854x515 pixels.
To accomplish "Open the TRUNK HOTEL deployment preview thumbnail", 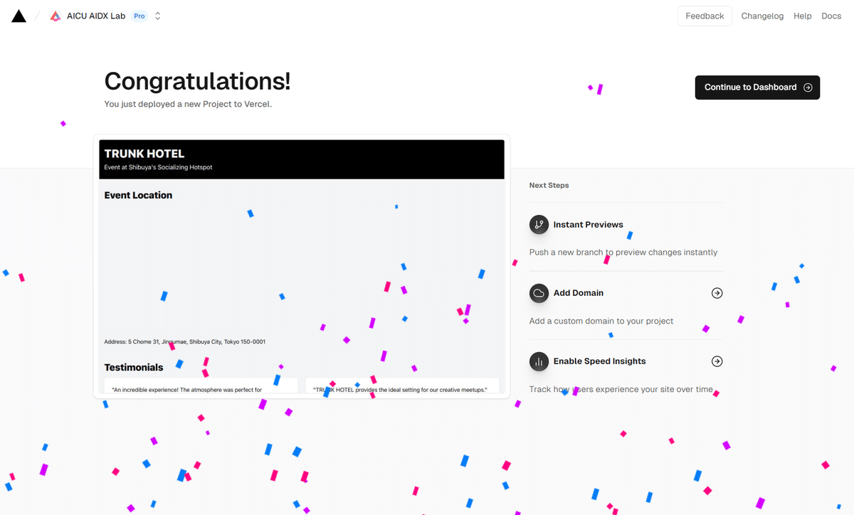I will tap(302, 266).
